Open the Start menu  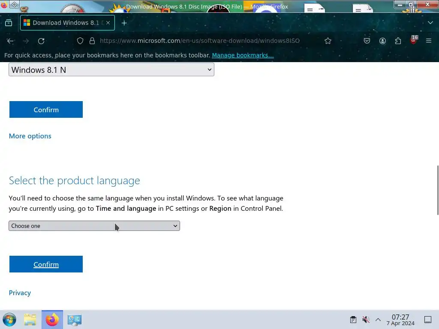[9, 320]
